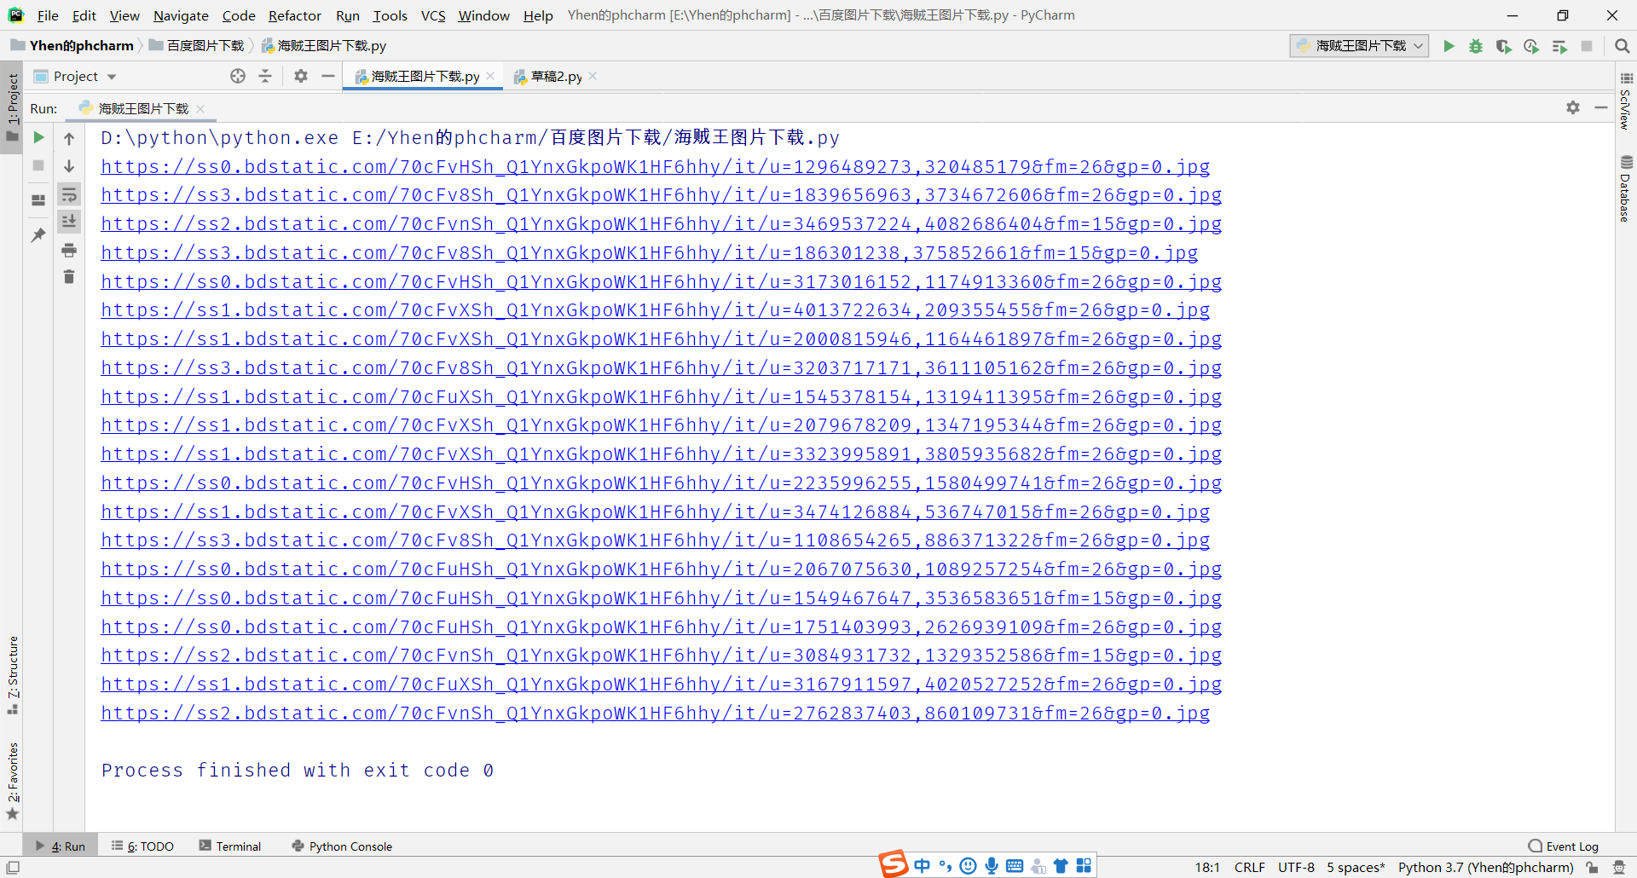The image size is (1637, 878).
Task: Click the Debug bug icon in toolbar
Action: coord(1476,46)
